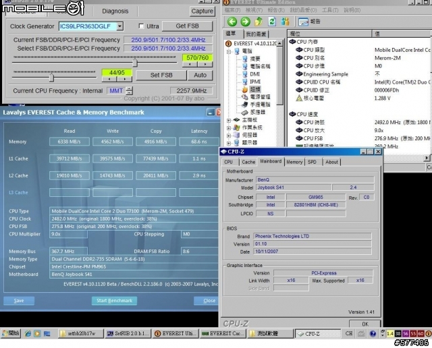
Task: Switch to the Cache tab in CPU-Z
Action: [248, 162]
